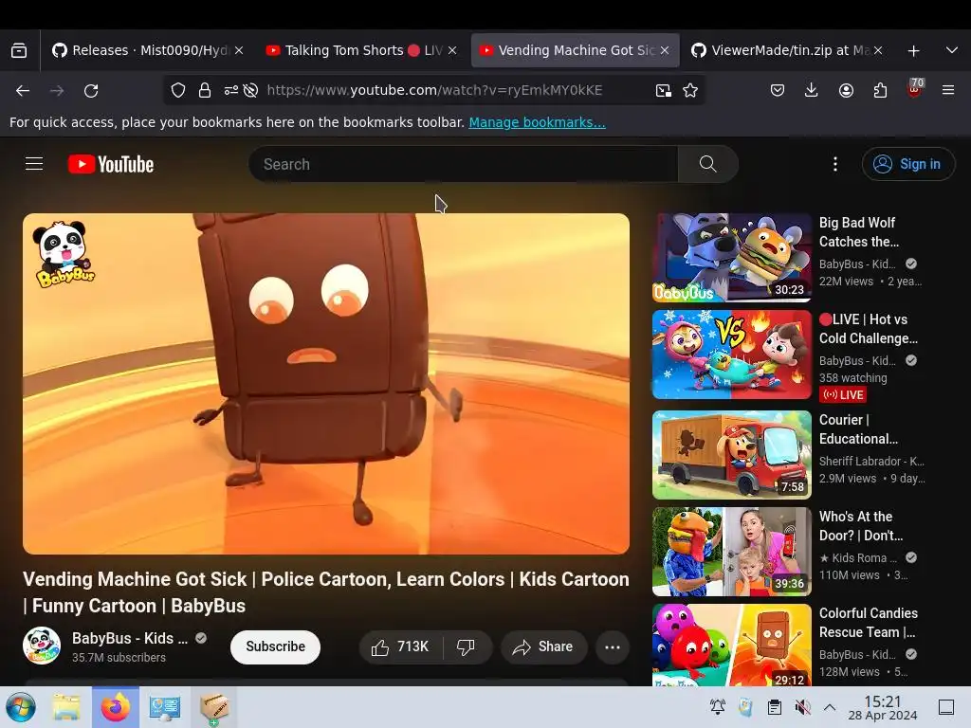
Task: Click the '358 watching' text
Action: [852, 377]
